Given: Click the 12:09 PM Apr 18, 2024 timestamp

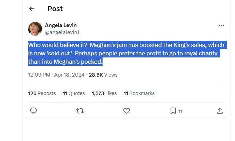Looking at the screenshot, I should coord(56,75).
